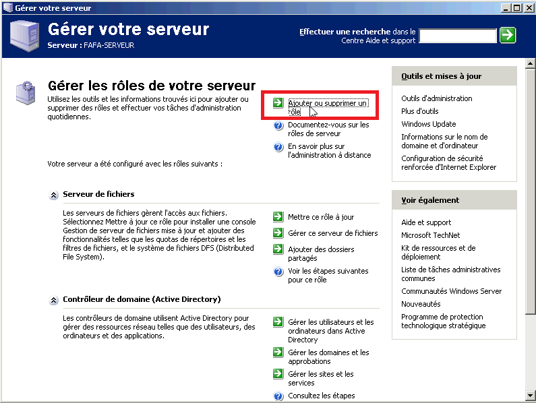The image size is (536, 403).
Task: Focus the help search input field
Action: [x=458, y=36]
